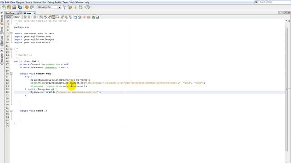
Task: Click the Save All toolbar icon
Action: [x=20, y=7]
